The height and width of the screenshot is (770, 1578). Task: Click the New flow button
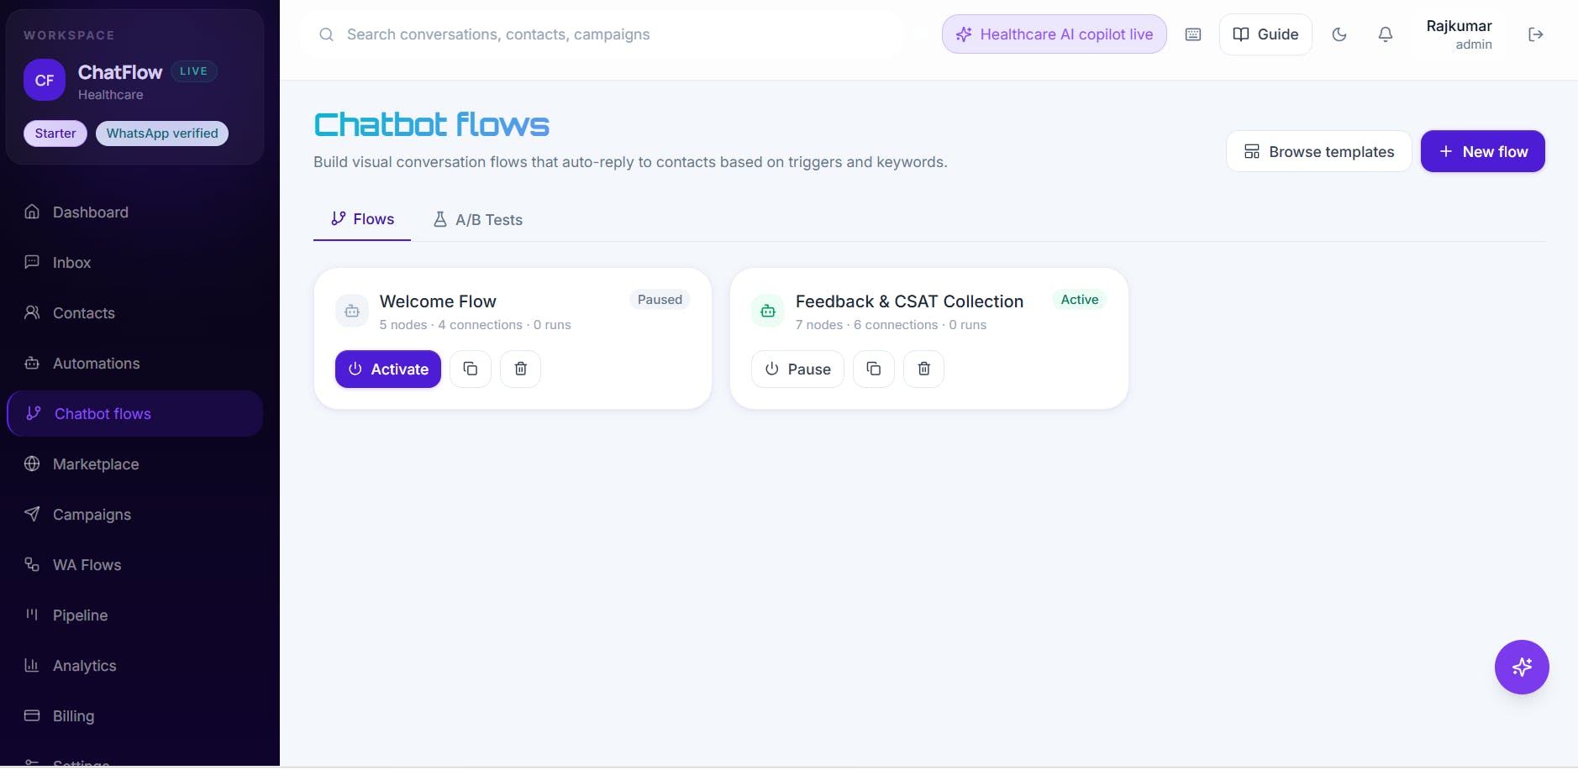pyautogui.click(x=1483, y=151)
